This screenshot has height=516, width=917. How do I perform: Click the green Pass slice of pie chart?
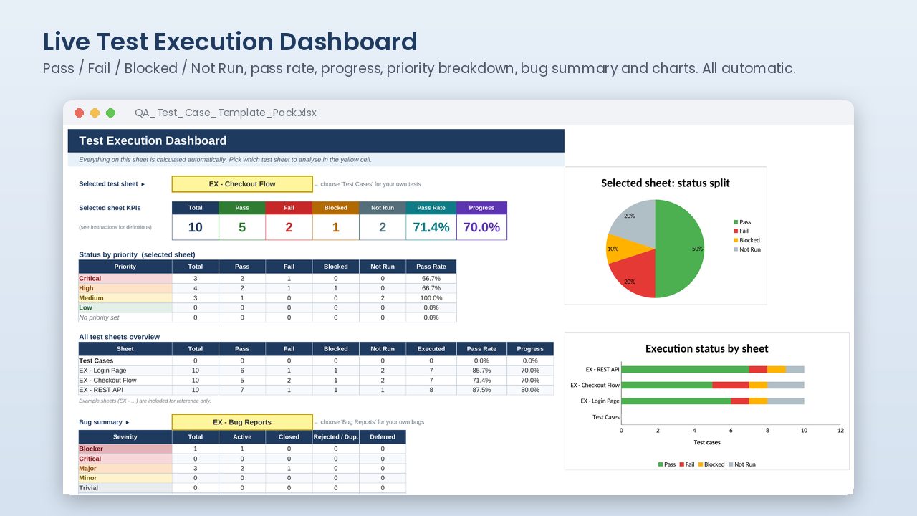681,249
